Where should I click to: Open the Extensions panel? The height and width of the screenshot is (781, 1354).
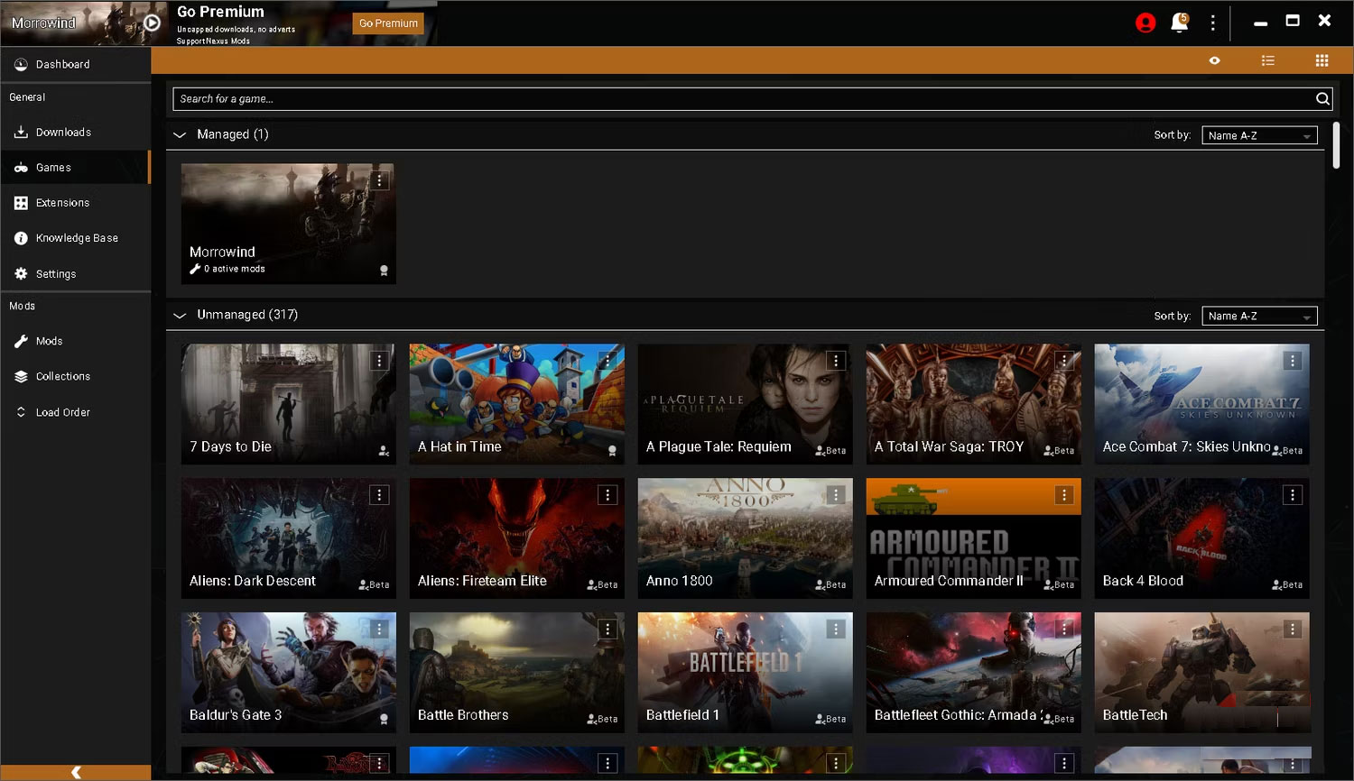62,202
